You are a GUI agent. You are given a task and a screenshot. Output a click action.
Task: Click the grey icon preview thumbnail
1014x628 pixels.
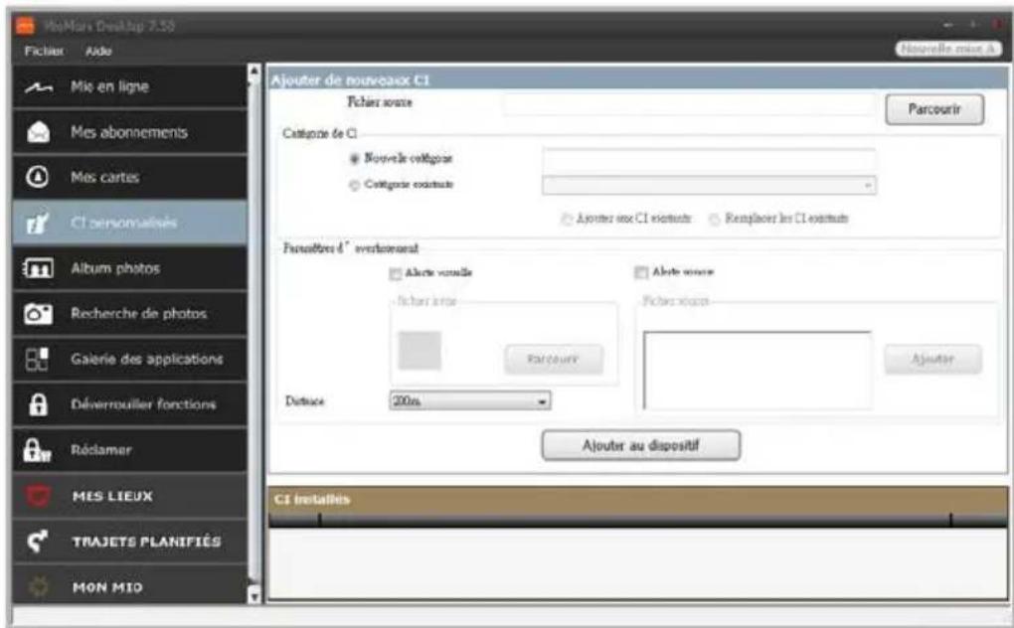click(420, 351)
